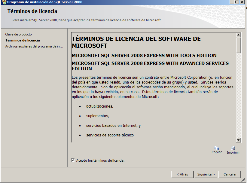247x183 pixels.
Task: Click the empty scrollbar track below the thumb
Action: [239, 96]
